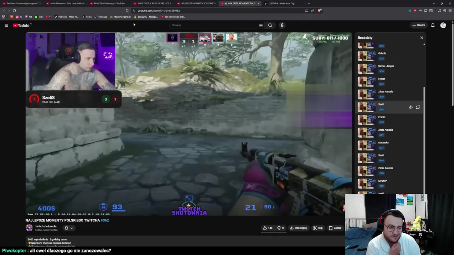Viewport: 454px width, 255px height.
Task: Click the Udostępnij share button
Action: (298, 228)
